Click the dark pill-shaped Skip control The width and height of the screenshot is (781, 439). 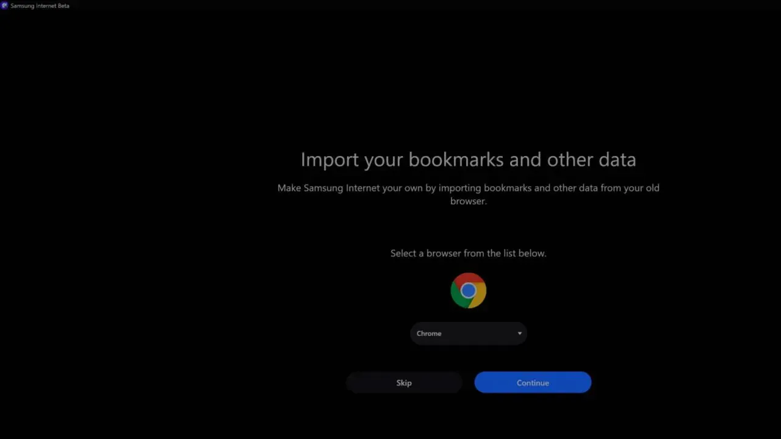coord(404,382)
